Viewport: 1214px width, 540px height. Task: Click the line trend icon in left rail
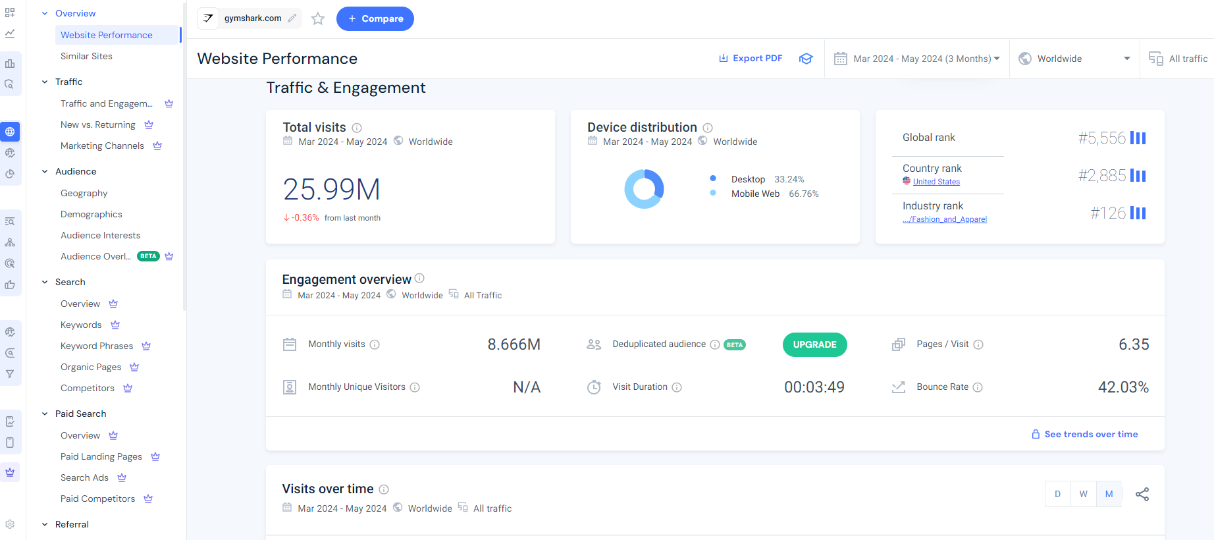(10, 34)
